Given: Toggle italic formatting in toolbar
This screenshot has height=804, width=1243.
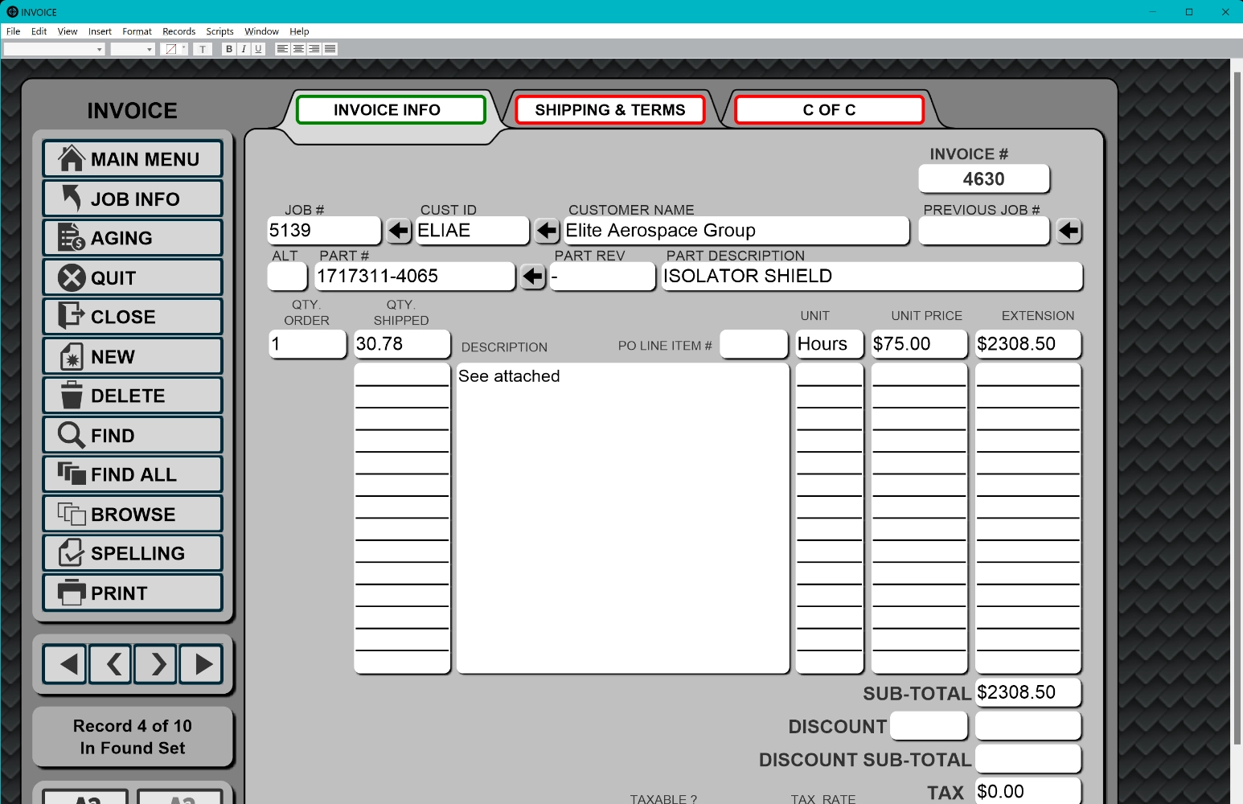Looking at the screenshot, I should [244, 49].
